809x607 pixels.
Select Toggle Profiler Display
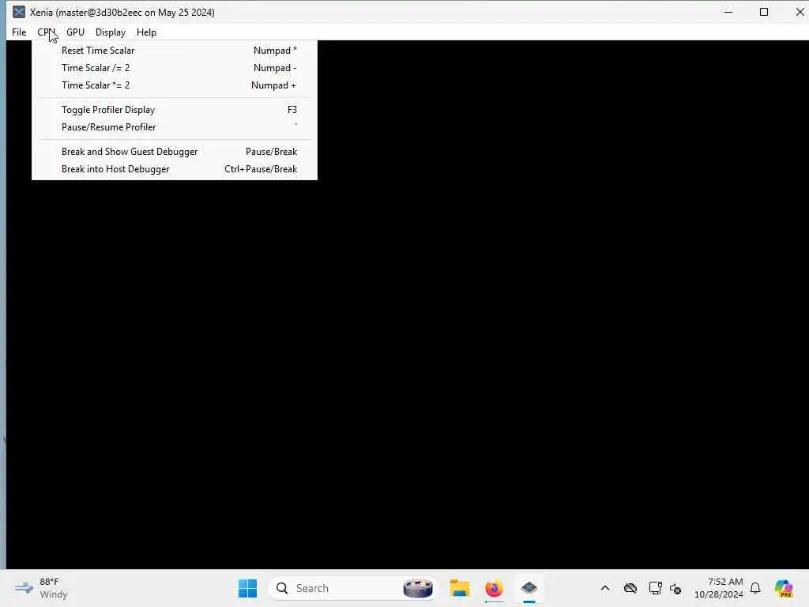(175, 109)
